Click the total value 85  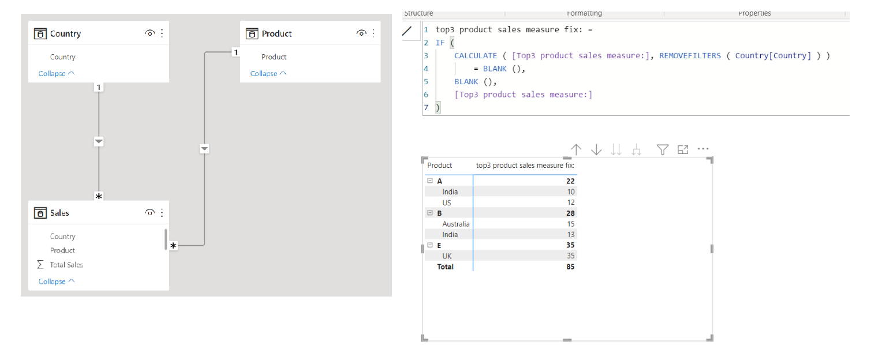coord(570,267)
